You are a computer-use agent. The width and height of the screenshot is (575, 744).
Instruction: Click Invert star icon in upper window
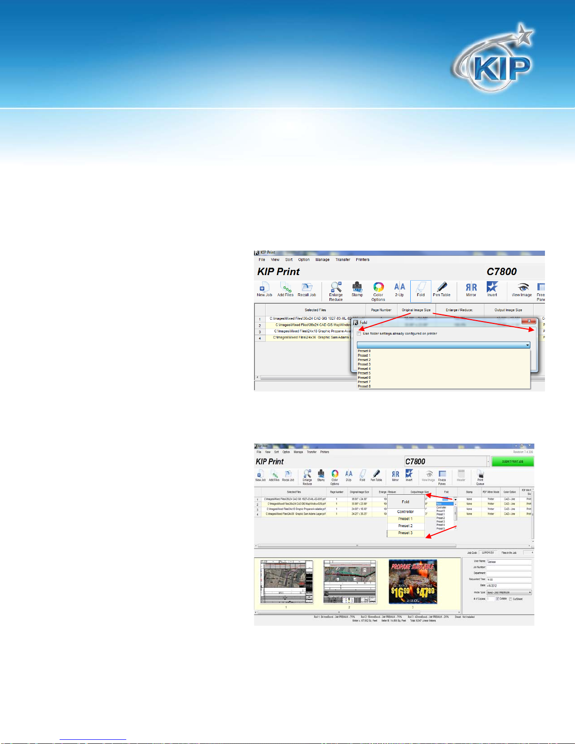pyautogui.click(x=492, y=290)
